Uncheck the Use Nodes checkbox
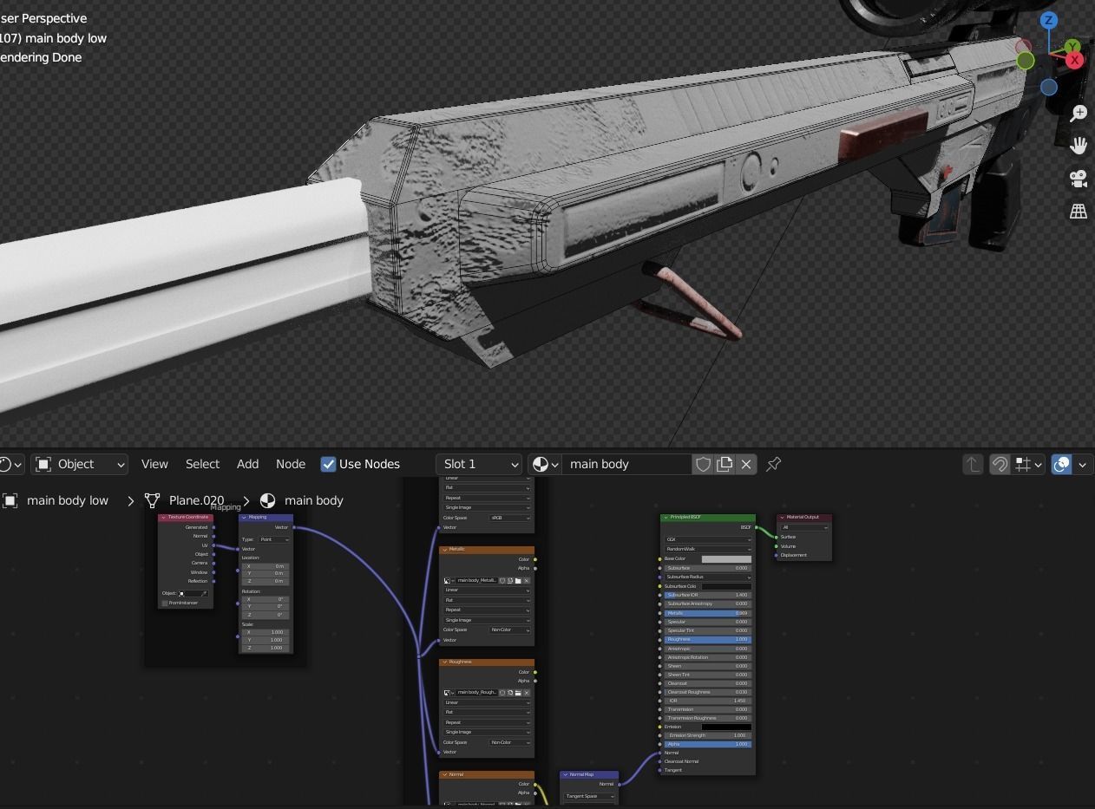This screenshot has width=1095, height=809. [328, 464]
